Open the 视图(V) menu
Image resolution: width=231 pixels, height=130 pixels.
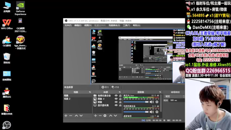88,25
